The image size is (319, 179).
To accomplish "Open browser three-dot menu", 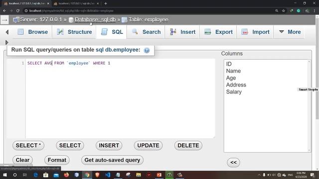I will point(315,11).
